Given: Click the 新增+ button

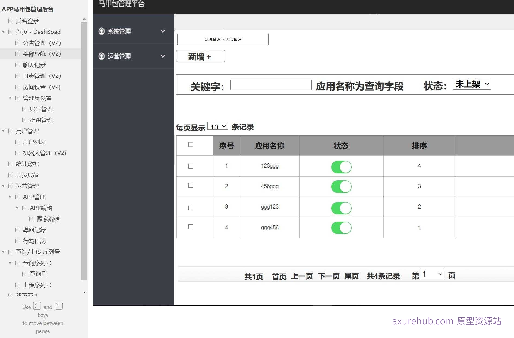Looking at the screenshot, I should pos(200,56).
